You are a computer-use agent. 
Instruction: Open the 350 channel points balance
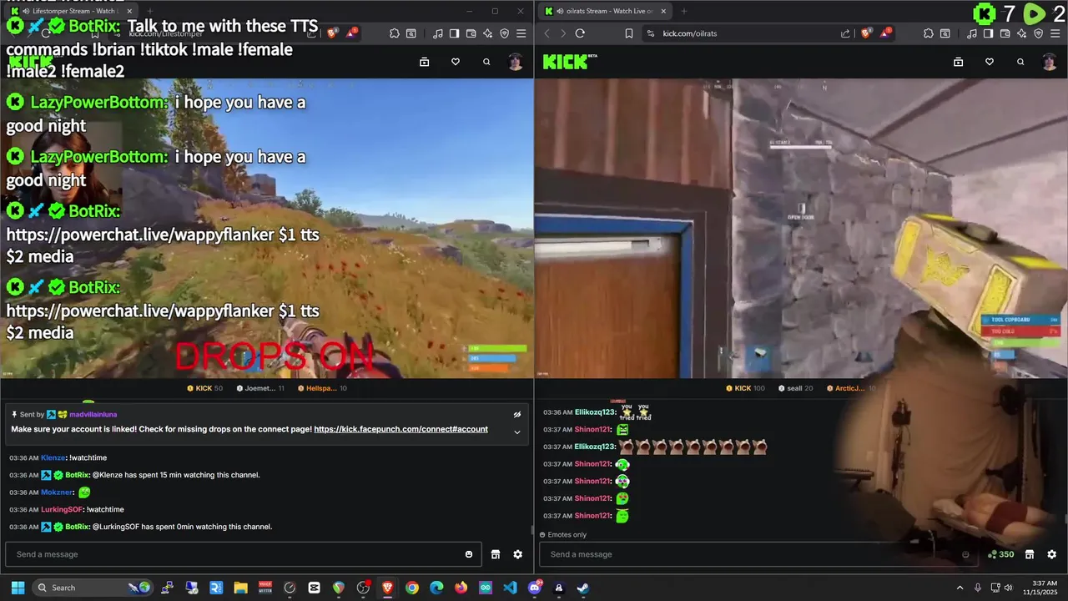(x=1000, y=554)
